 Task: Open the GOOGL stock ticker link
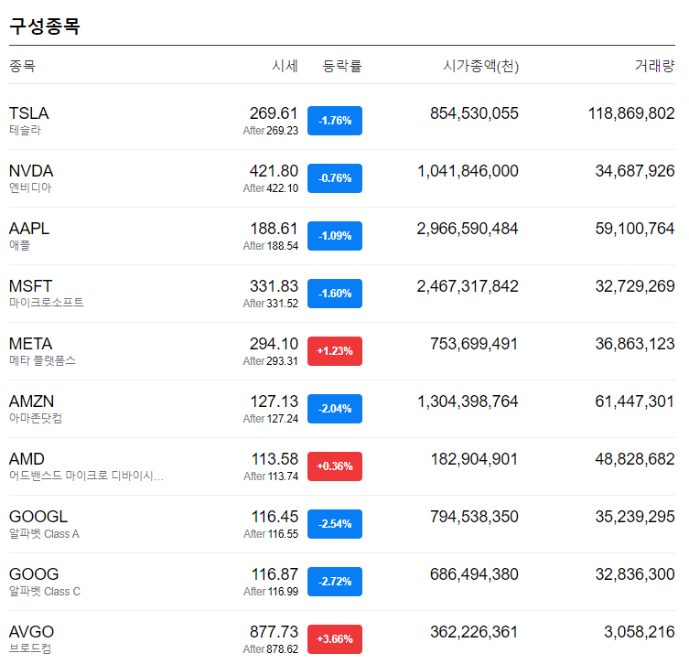[38, 517]
